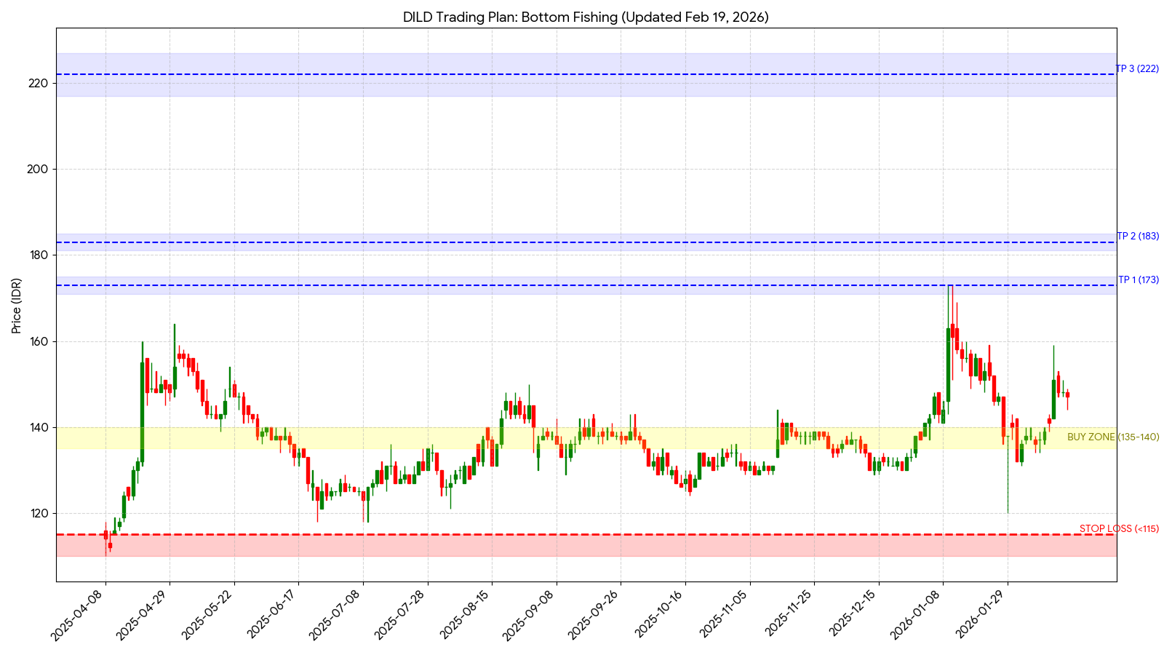
Task: Click the y-axis tick value 120
Action: [x=39, y=513]
